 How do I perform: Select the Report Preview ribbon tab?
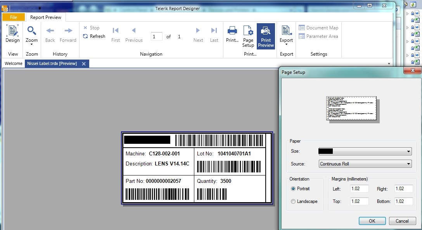[46, 17]
